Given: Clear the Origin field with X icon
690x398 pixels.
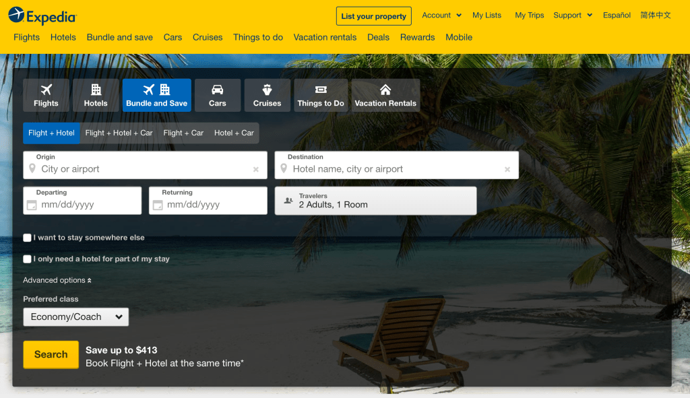Looking at the screenshot, I should coord(256,170).
